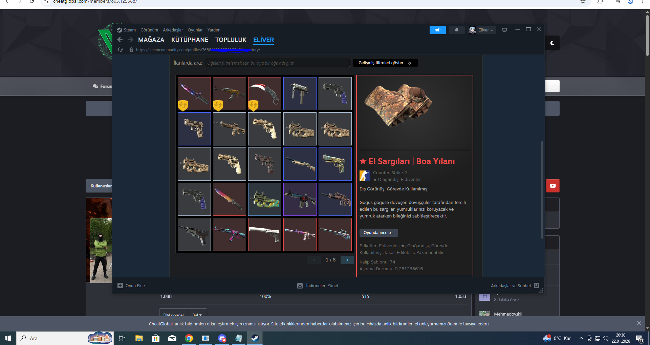Image resolution: width=650 pixels, height=345 pixels.
Task: Dismiss the CheatGlobal notification banner
Action: coord(639,323)
